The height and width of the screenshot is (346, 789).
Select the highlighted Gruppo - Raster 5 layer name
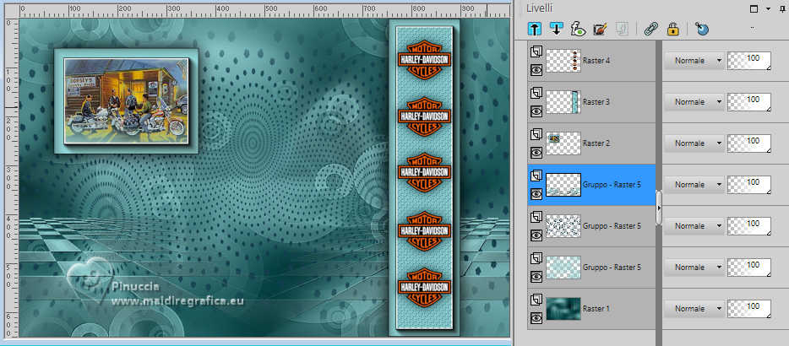pos(612,185)
